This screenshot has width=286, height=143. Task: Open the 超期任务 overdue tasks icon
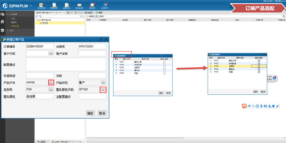point(67,5)
